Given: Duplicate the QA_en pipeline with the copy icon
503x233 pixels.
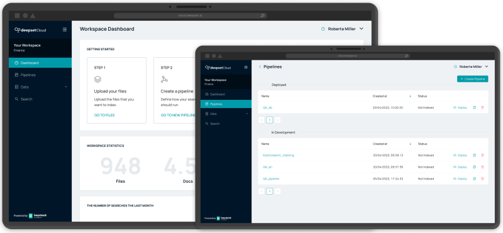Looking at the screenshot, I should (x=474, y=167).
